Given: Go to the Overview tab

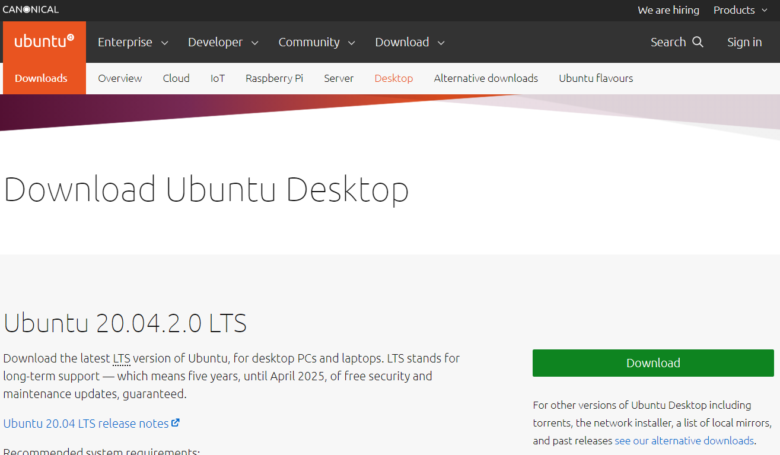Looking at the screenshot, I should (120, 78).
